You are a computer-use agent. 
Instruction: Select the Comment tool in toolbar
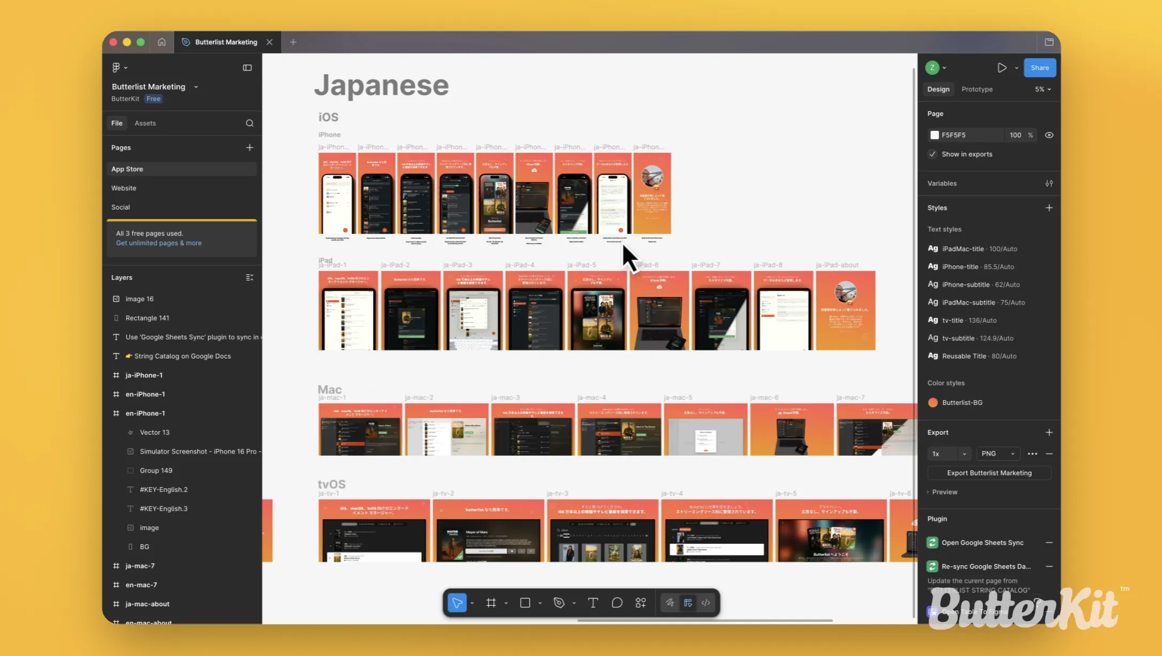point(617,603)
